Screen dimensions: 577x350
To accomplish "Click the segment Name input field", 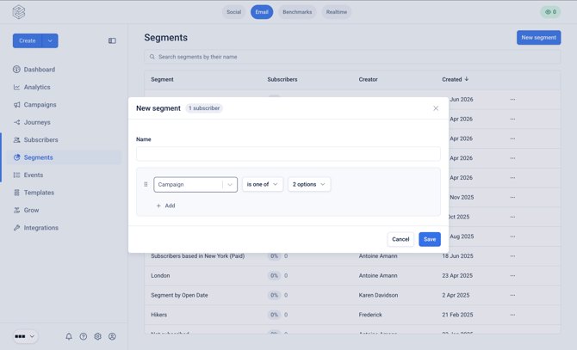I will (x=288, y=154).
